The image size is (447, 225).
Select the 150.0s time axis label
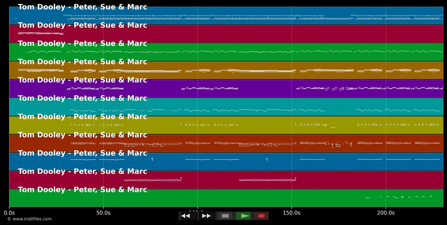pos(291,213)
